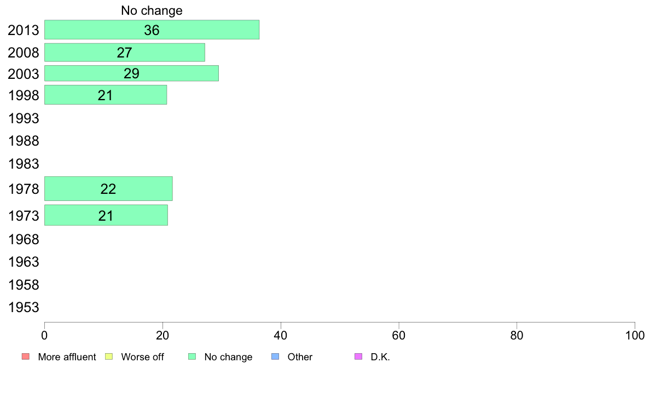This screenshot has height=403, width=650.
Task: Click the 1998 bar showing 21
Action: click(105, 95)
